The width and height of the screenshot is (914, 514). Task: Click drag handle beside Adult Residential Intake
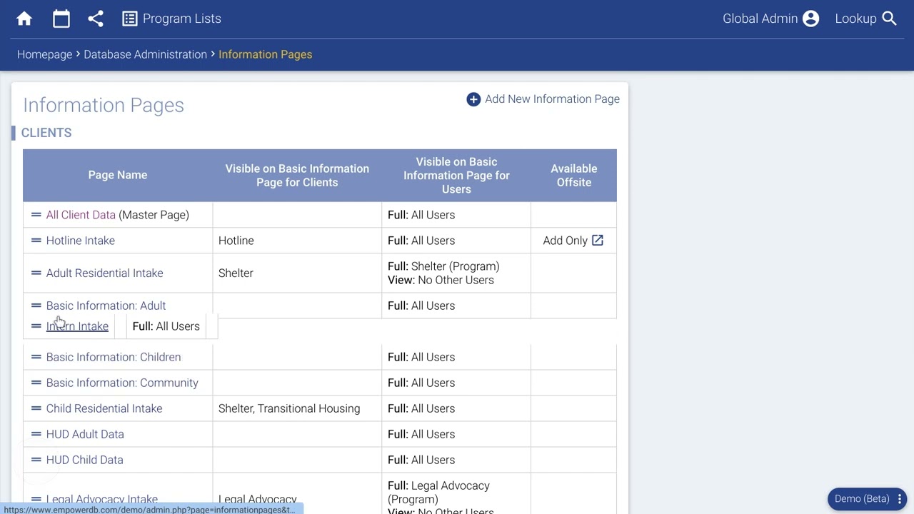coord(36,273)
